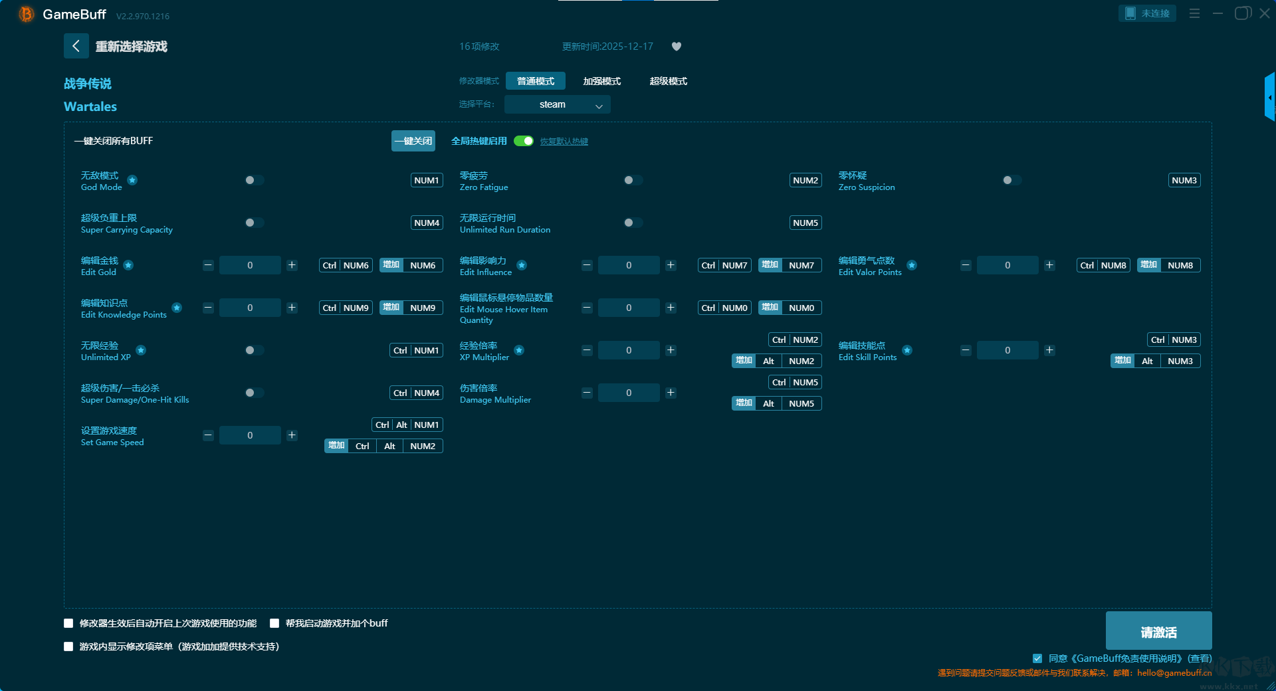This screenshot has width=1276, height=691.
Task: Click the Super Carrying Capacity NUM4 hotkey box
Action: tap(427, 223)
